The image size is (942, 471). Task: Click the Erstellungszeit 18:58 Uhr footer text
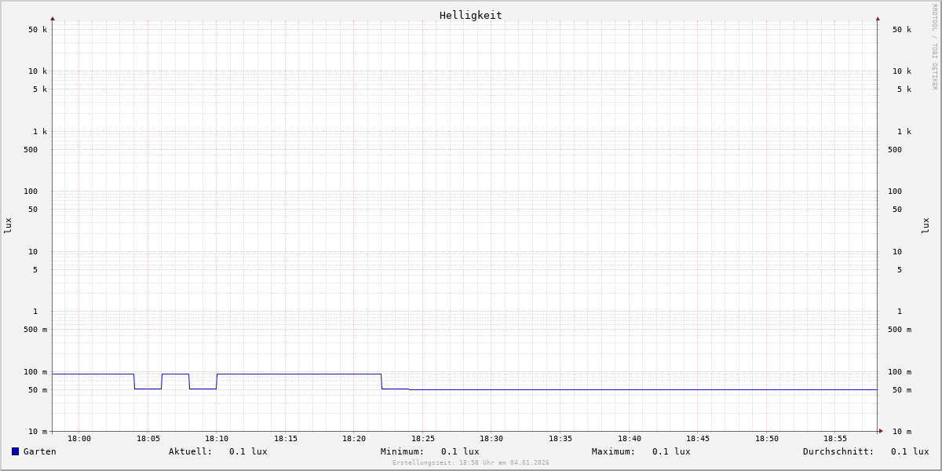[x=471, y=463]
